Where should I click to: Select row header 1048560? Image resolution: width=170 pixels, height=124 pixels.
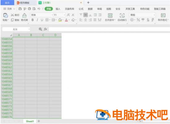click(x=7, y=60)
